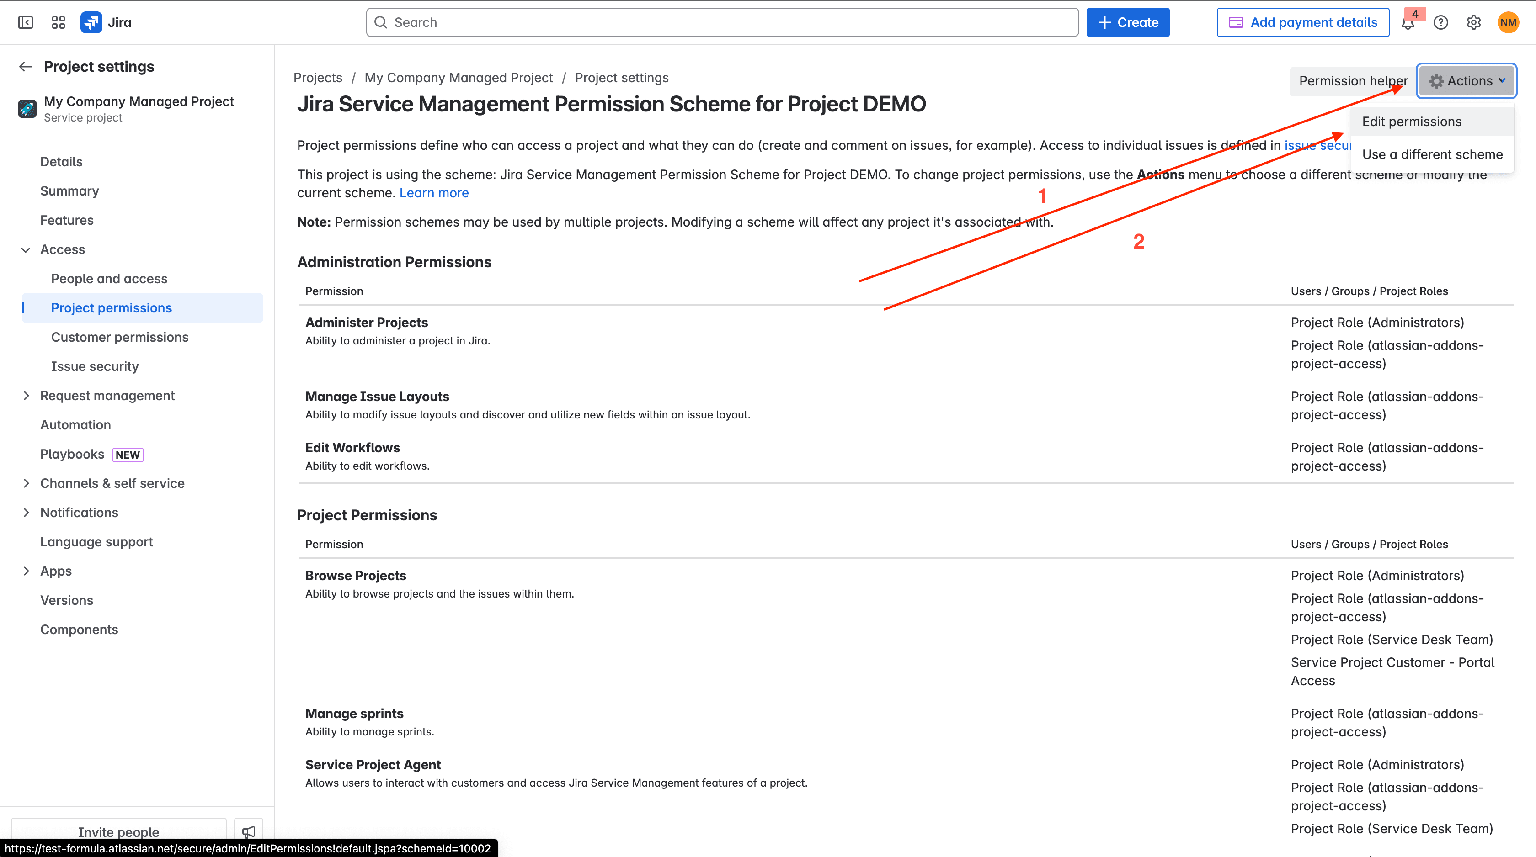The width and height of the screenshot is (1536, 857).
Task: Open Issue security page
Action: (95, 366)
